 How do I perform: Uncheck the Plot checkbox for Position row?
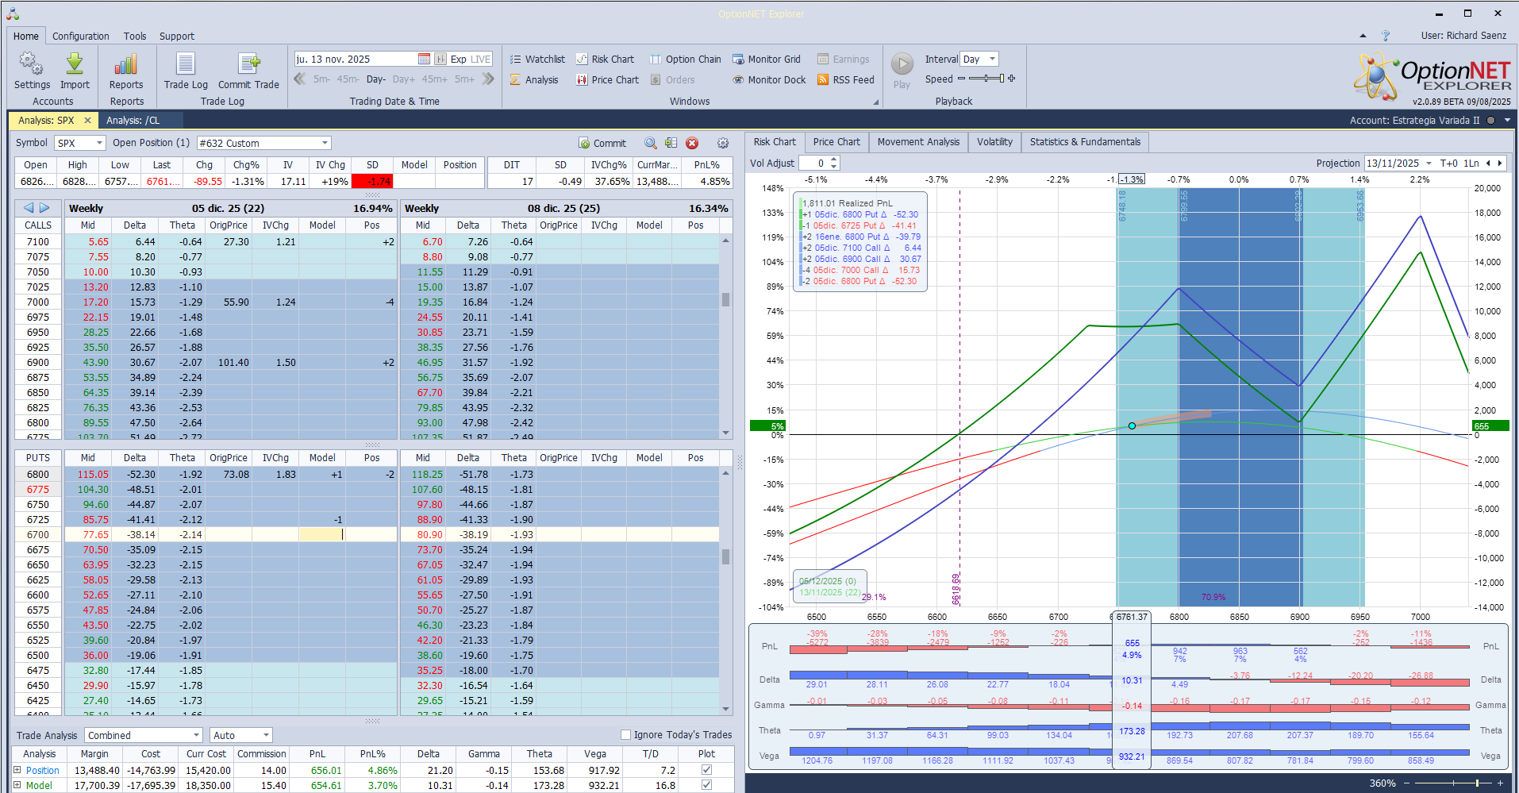tap(706, 770)
